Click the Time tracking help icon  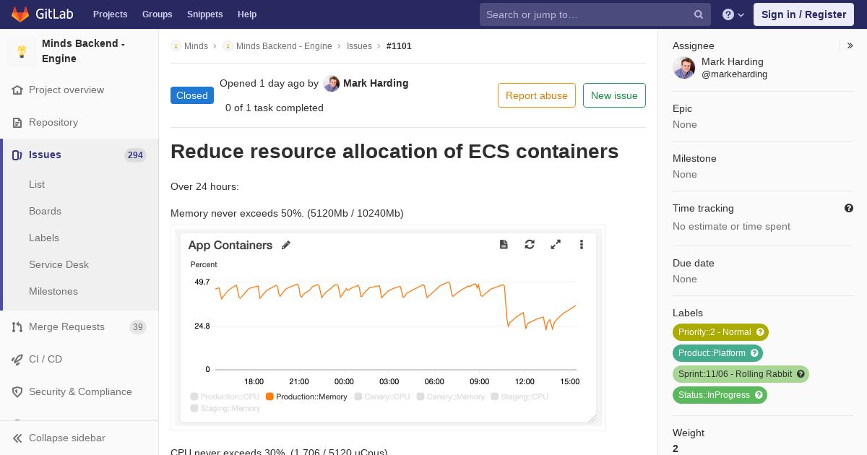click(849, 208)
